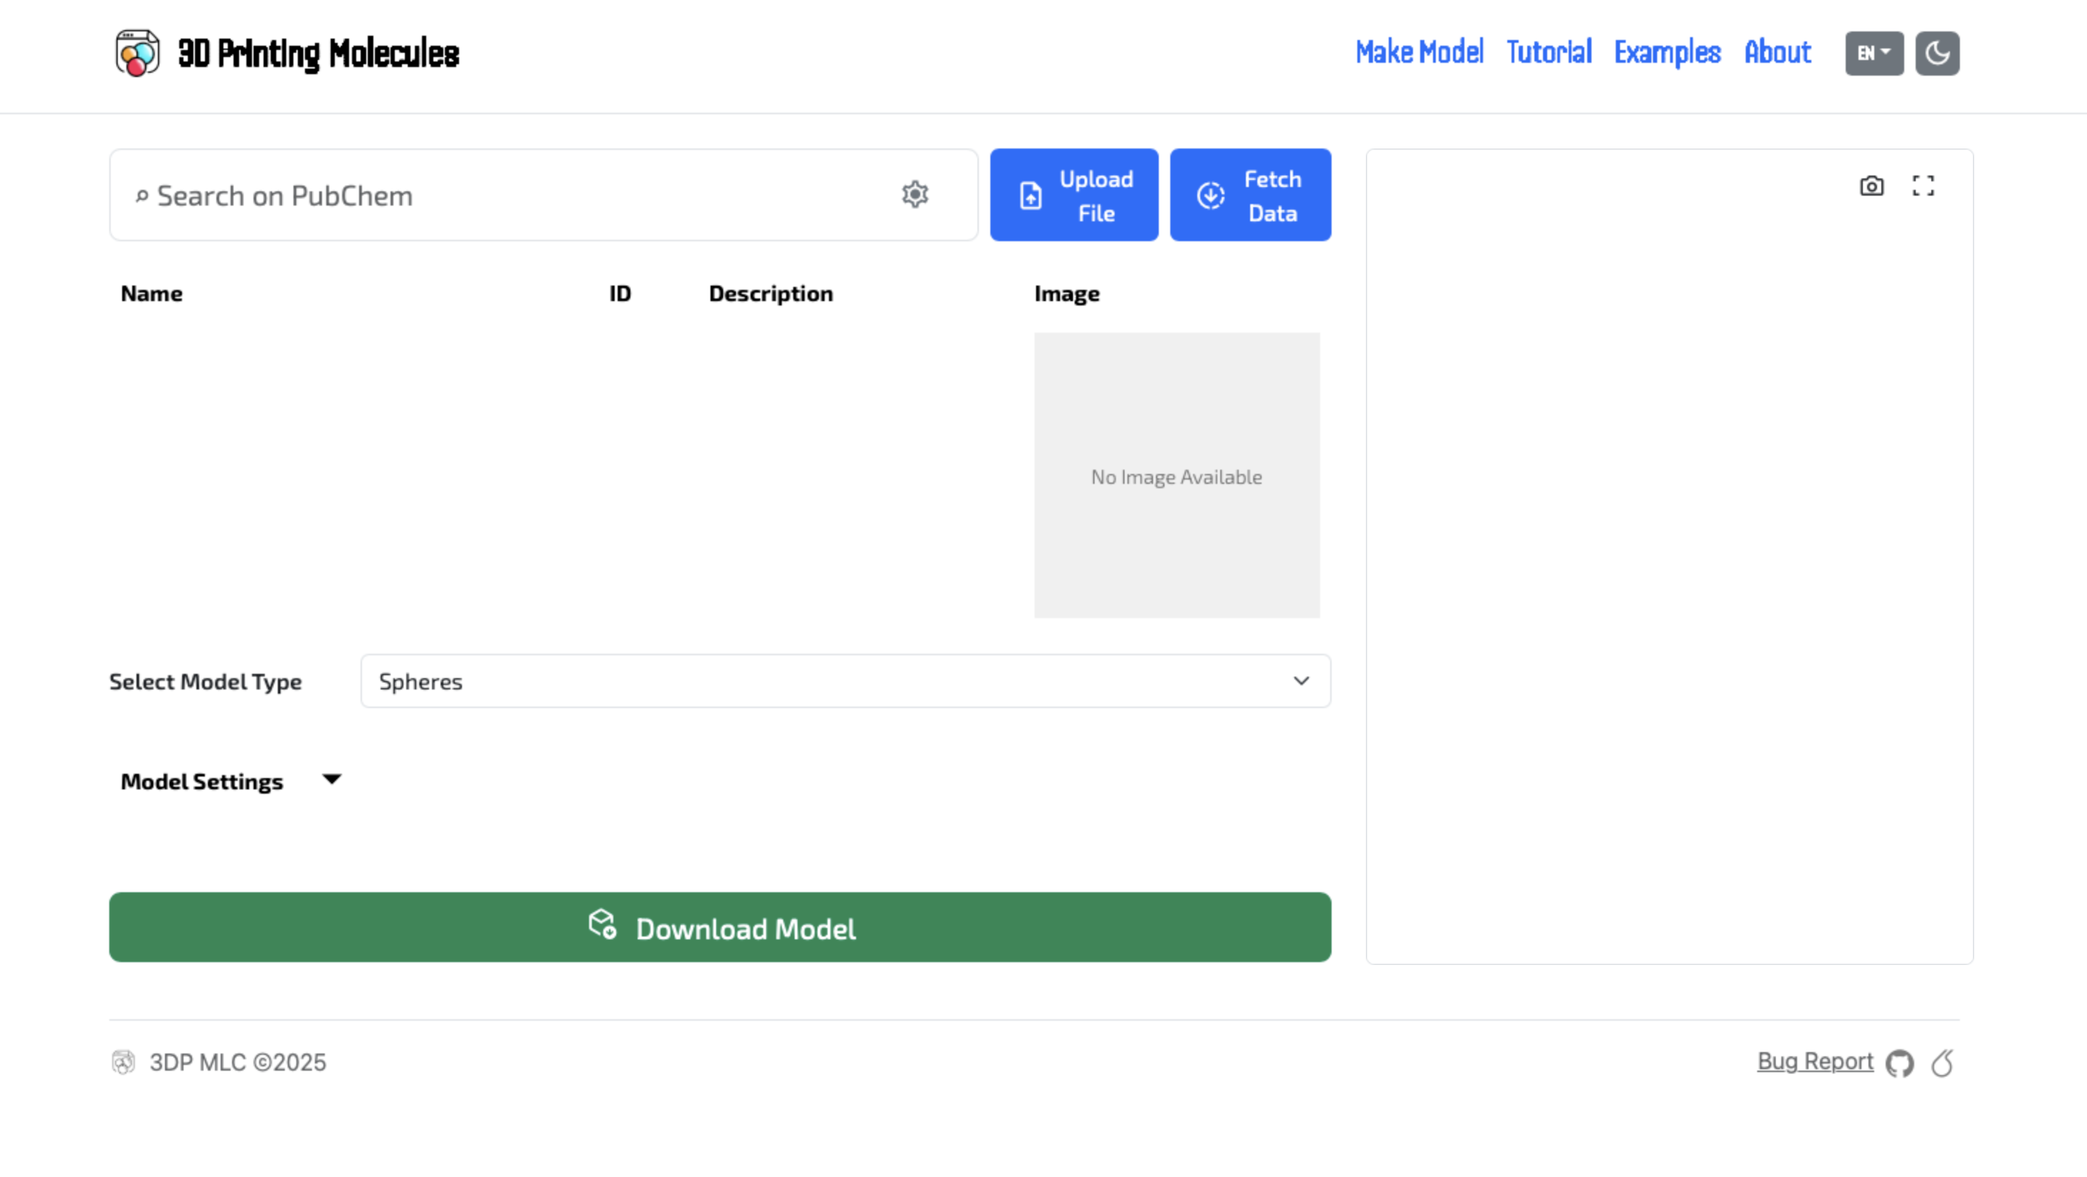The image size is (2087, 1177).
Task: Click the Name column header
Action: tap(151, 293)
